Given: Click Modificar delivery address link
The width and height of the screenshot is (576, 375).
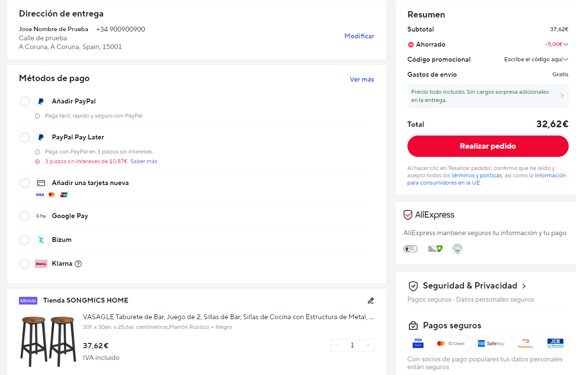Looking at the screenshot, I should [x=359, y=36].
